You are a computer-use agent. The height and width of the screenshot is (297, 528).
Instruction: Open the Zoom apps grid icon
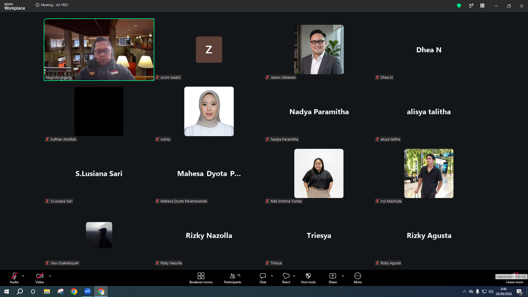482,5
